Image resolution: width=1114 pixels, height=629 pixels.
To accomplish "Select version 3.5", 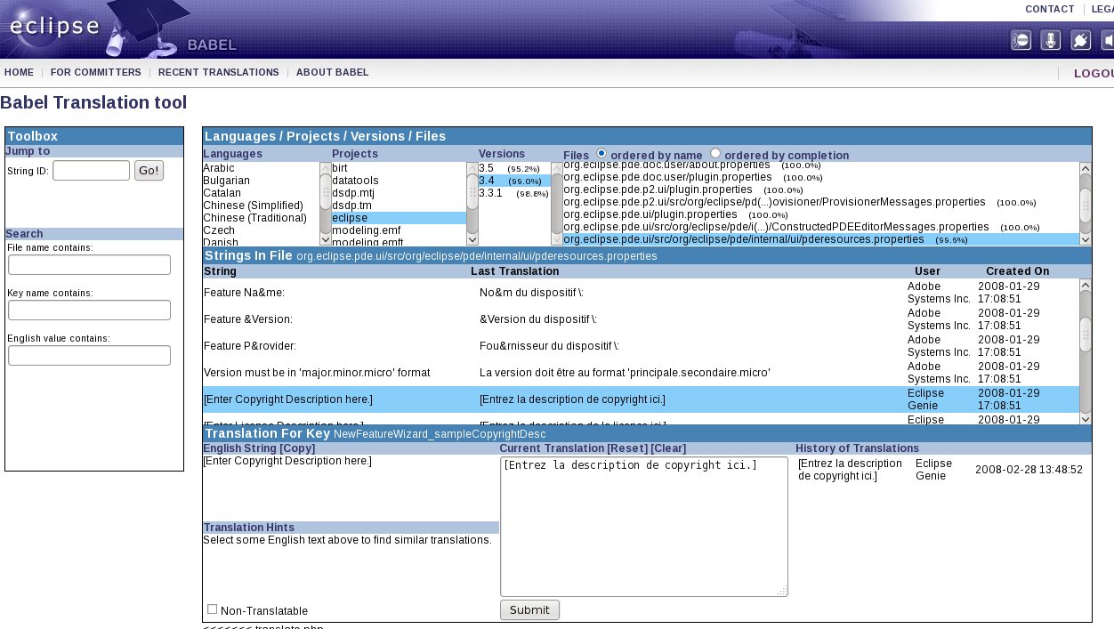I will pos(514,168).
